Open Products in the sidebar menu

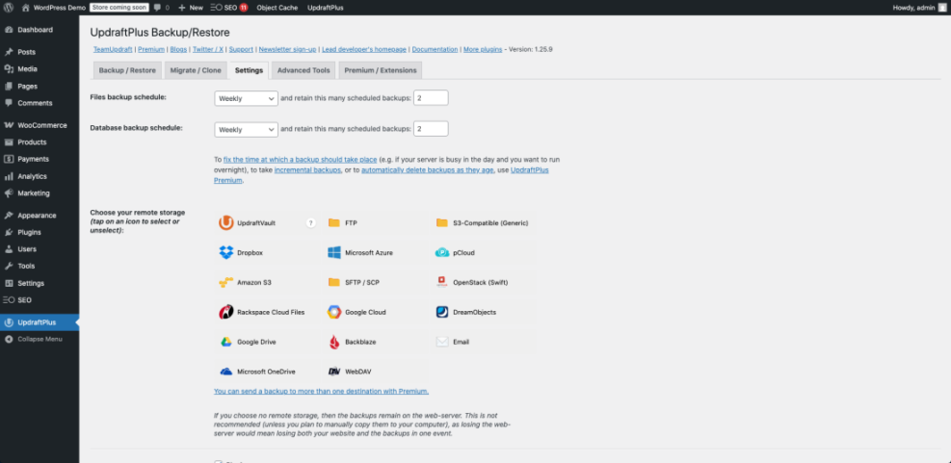click(40, 141)
